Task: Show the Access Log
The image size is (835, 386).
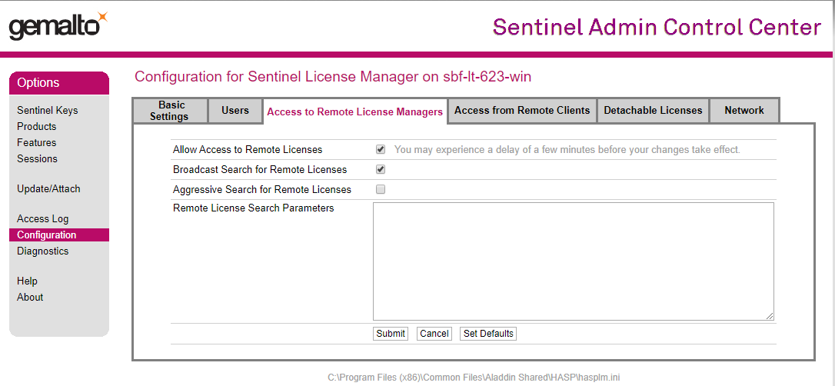Action: point(43,219)
